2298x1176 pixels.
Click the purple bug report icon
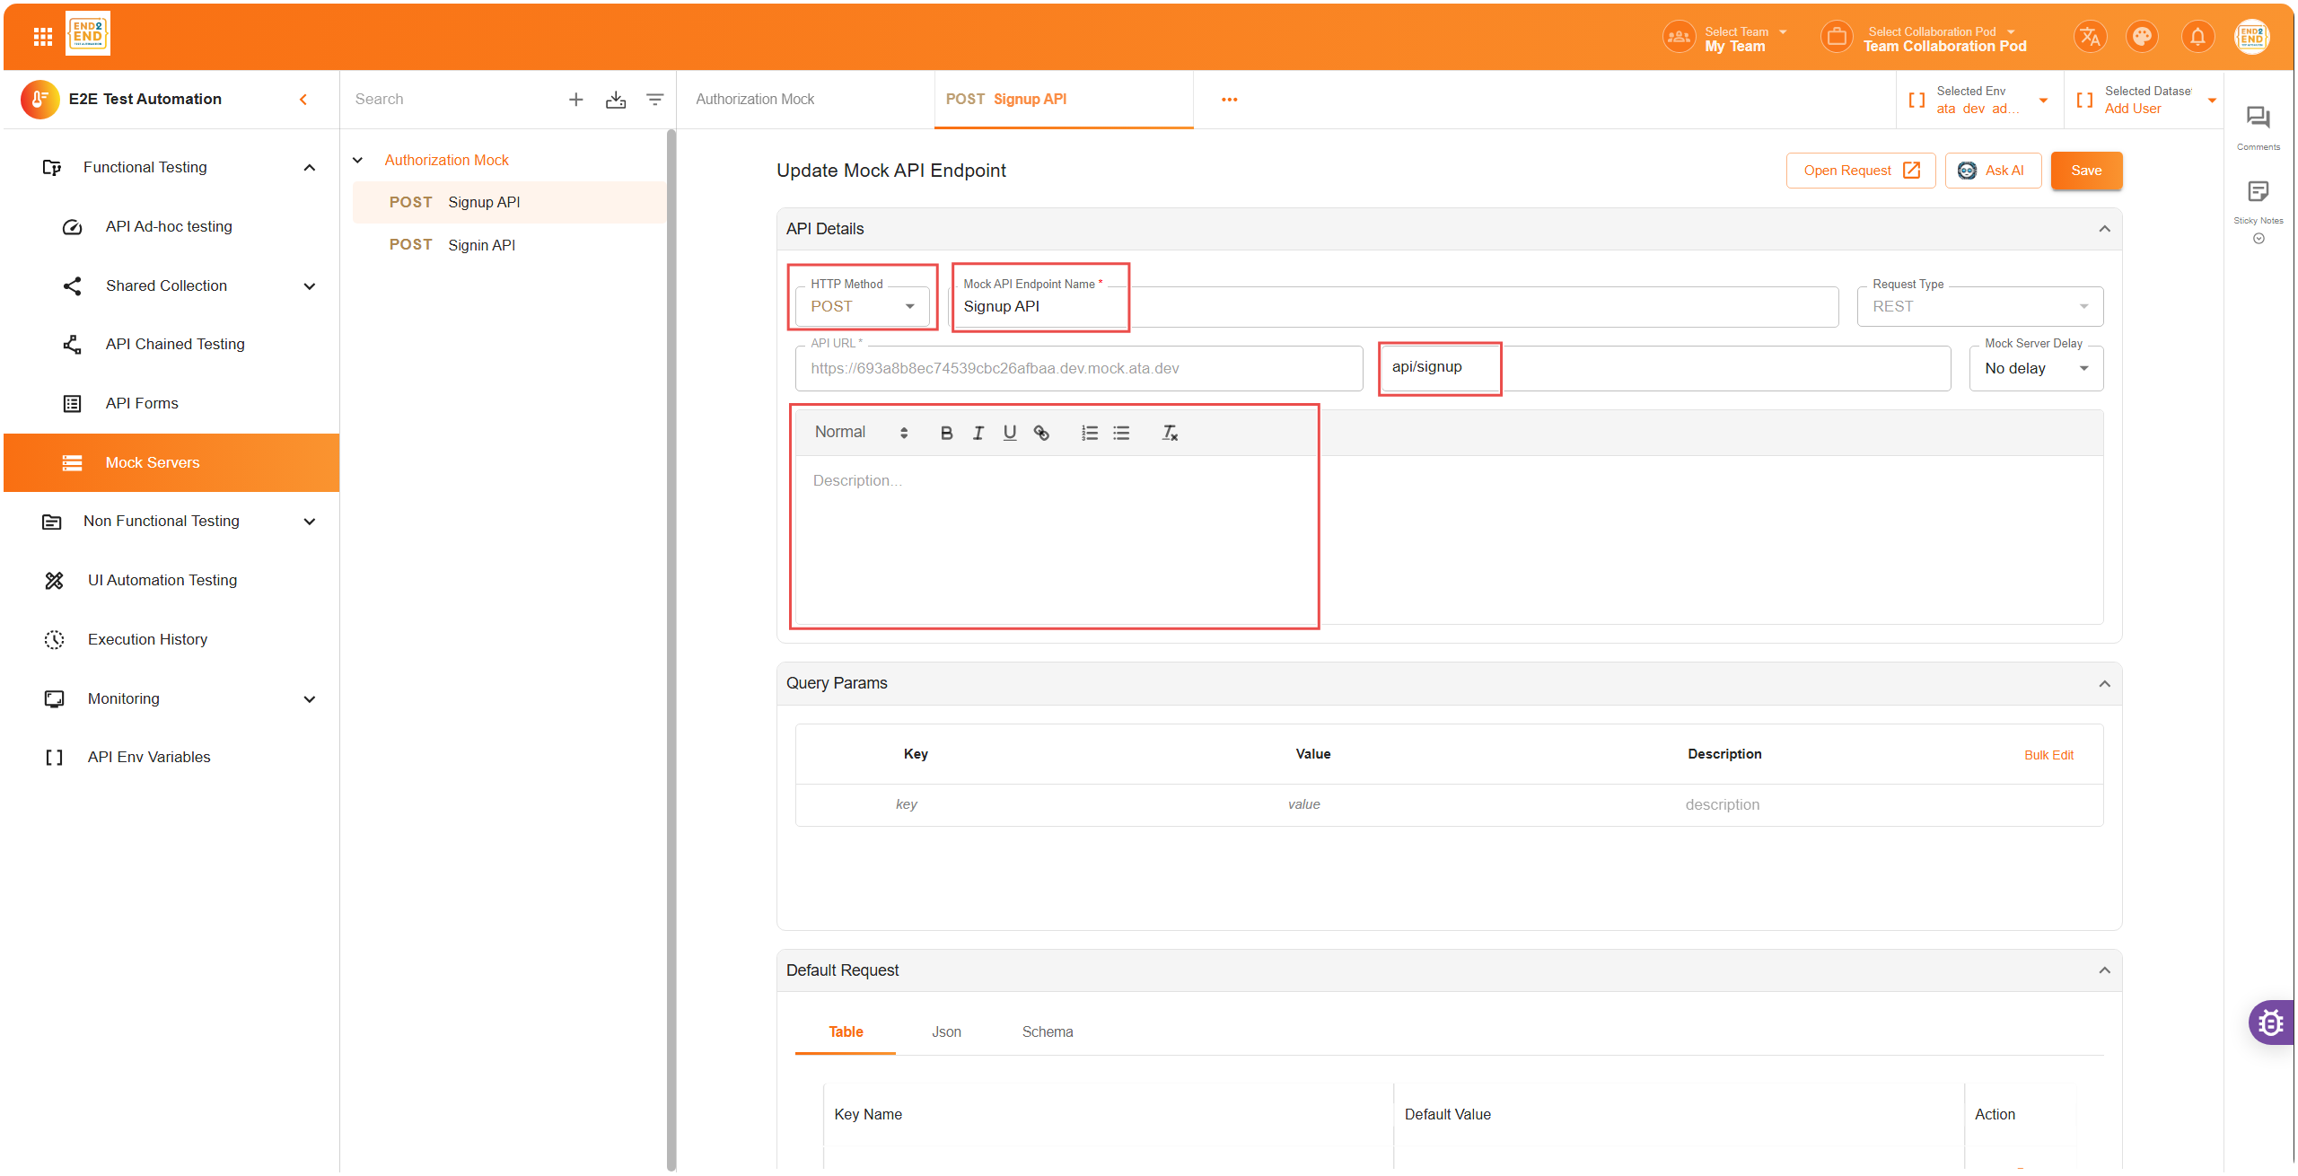(2272, 1022)
